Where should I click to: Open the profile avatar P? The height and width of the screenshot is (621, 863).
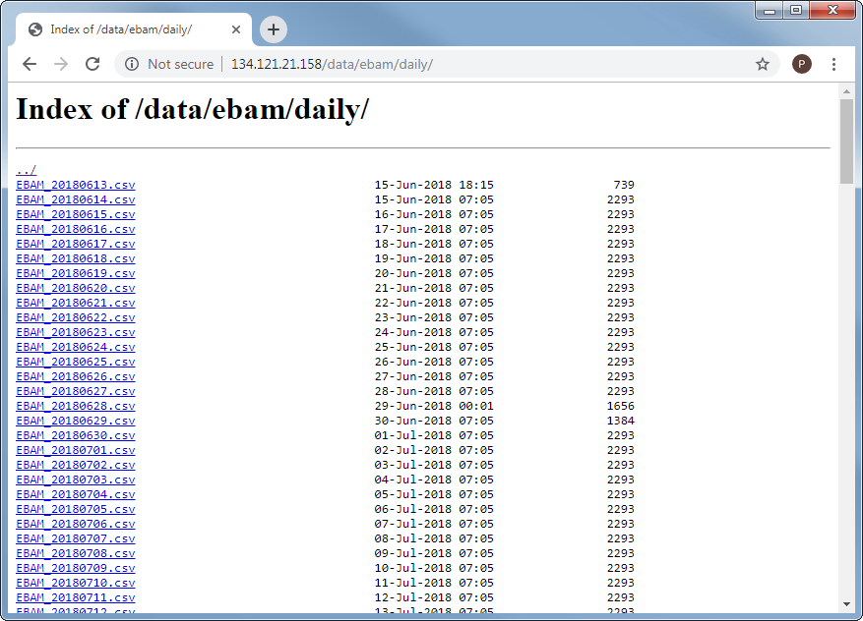(x=801, y=64)
